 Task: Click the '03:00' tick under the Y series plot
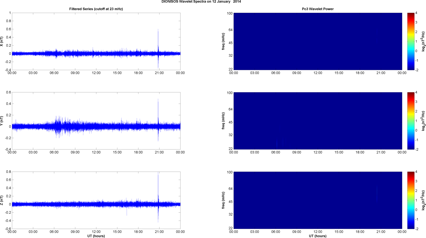(33, 152)
